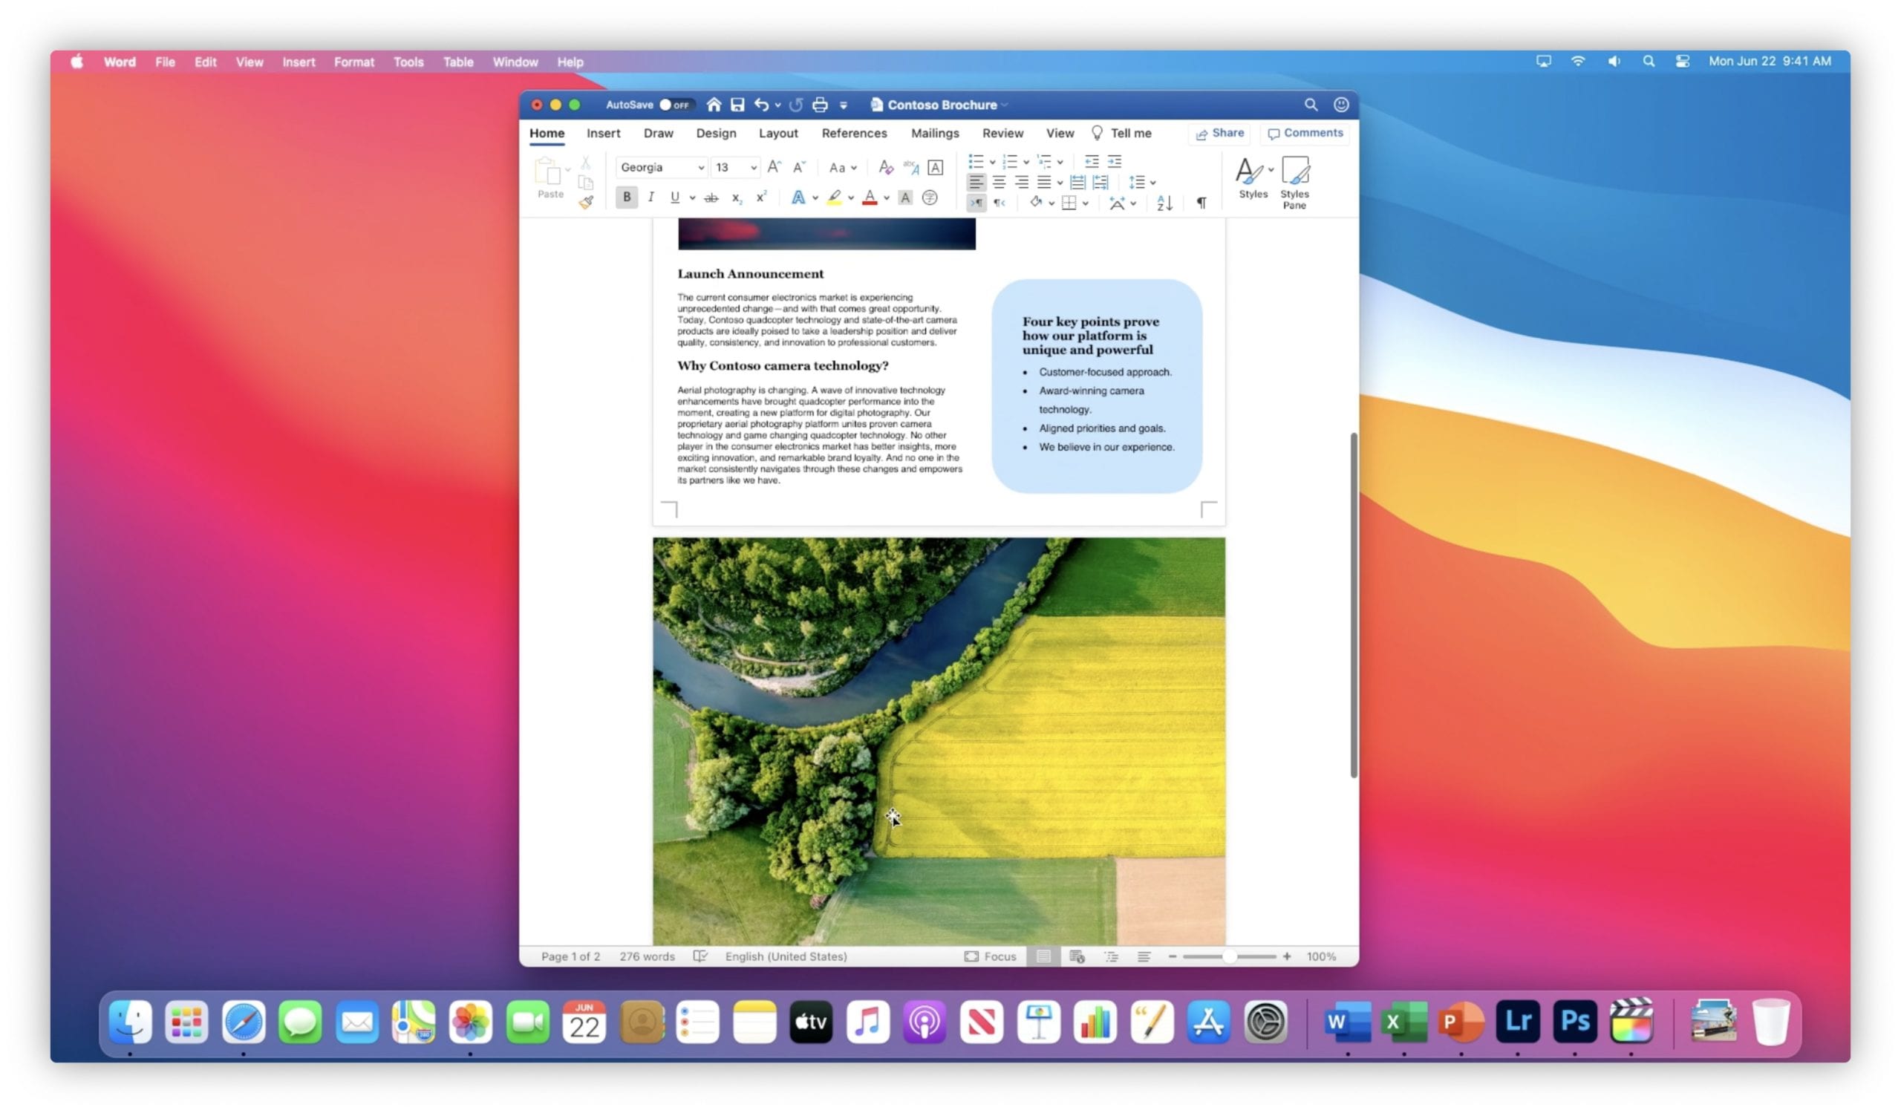Open Photoshop from the Dock

pos(1574,1022)
